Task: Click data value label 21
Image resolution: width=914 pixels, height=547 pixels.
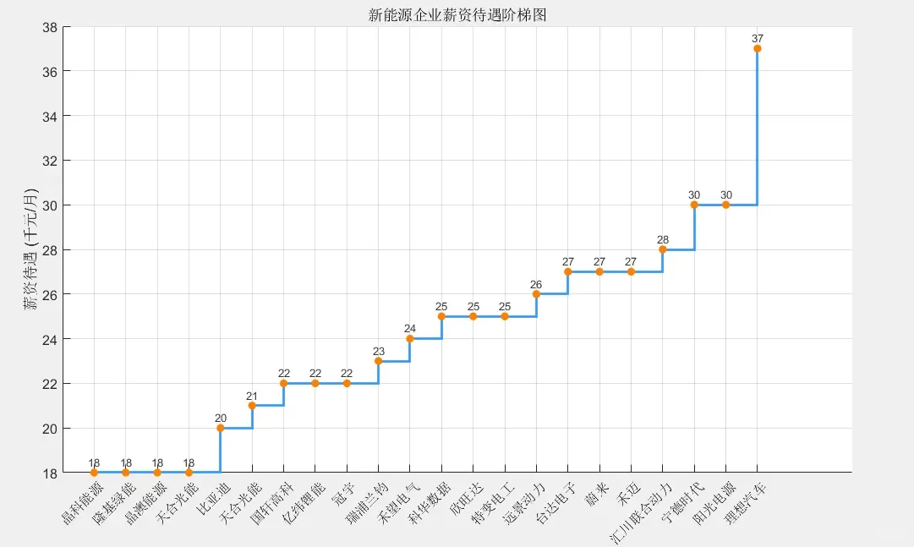Action: pyautogui.click(x=252, y=396)
